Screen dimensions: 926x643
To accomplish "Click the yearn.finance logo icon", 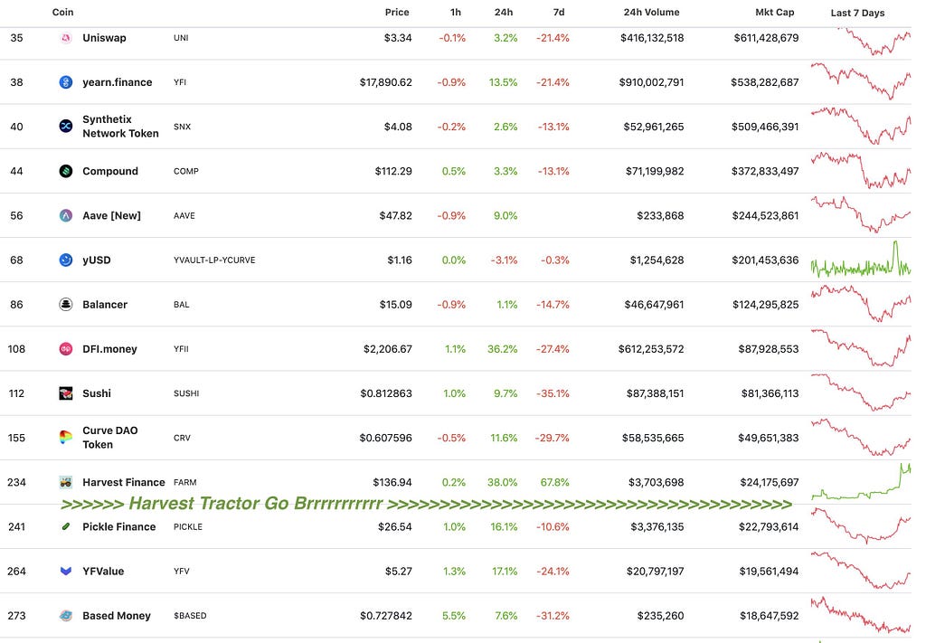I will click(65, 82).
